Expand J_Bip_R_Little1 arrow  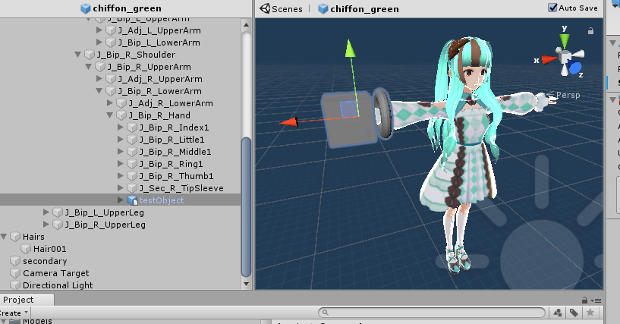tap(121, 139)
